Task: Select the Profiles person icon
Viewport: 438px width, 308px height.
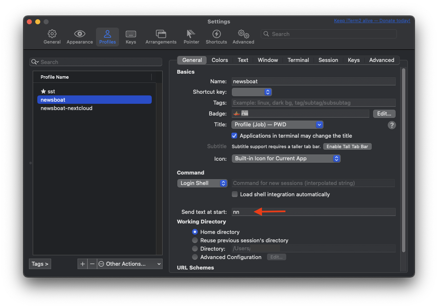Action: pos(107,34)
